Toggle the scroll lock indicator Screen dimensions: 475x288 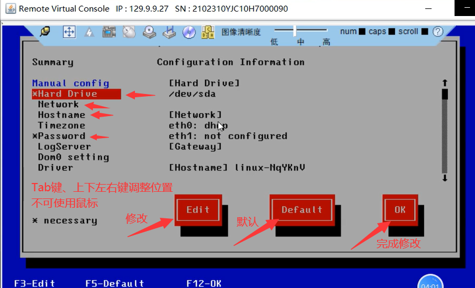point(425,31)
